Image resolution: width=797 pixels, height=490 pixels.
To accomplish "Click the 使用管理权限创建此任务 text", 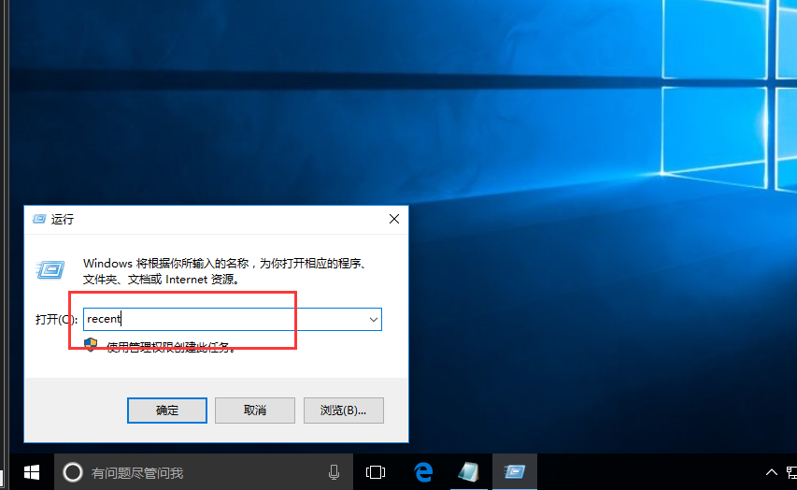I will [171, 348].
